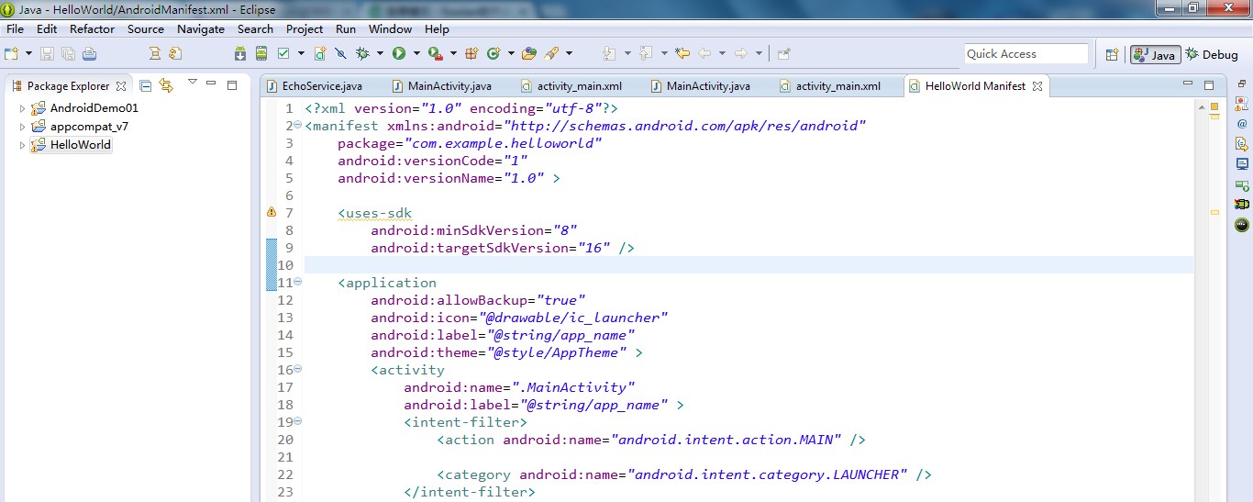The width and height of the screenshot is (1253, 502).
Task: Click the yellow warning marker in overview ruler
Action: coord(1214,212)
